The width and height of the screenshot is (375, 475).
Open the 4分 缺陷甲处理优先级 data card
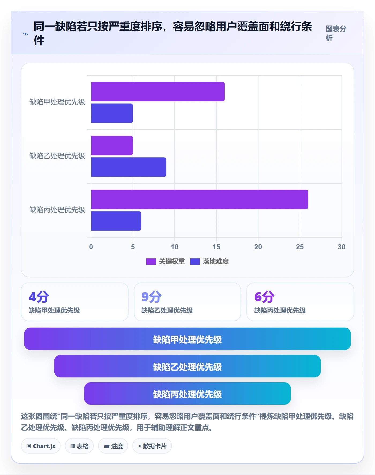click(75, 302)
